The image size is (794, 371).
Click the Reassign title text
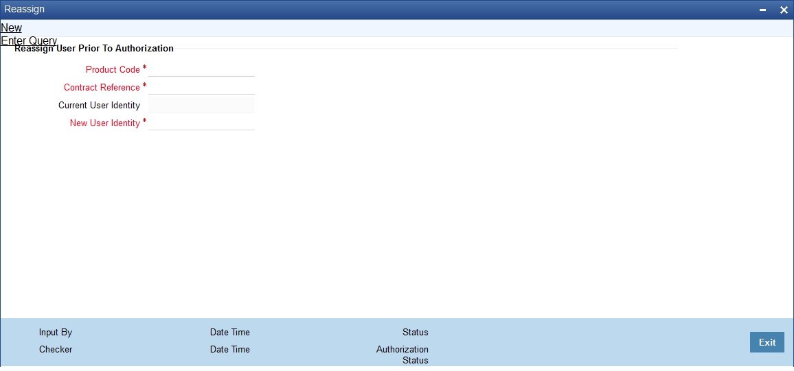(x=24, y=9)
